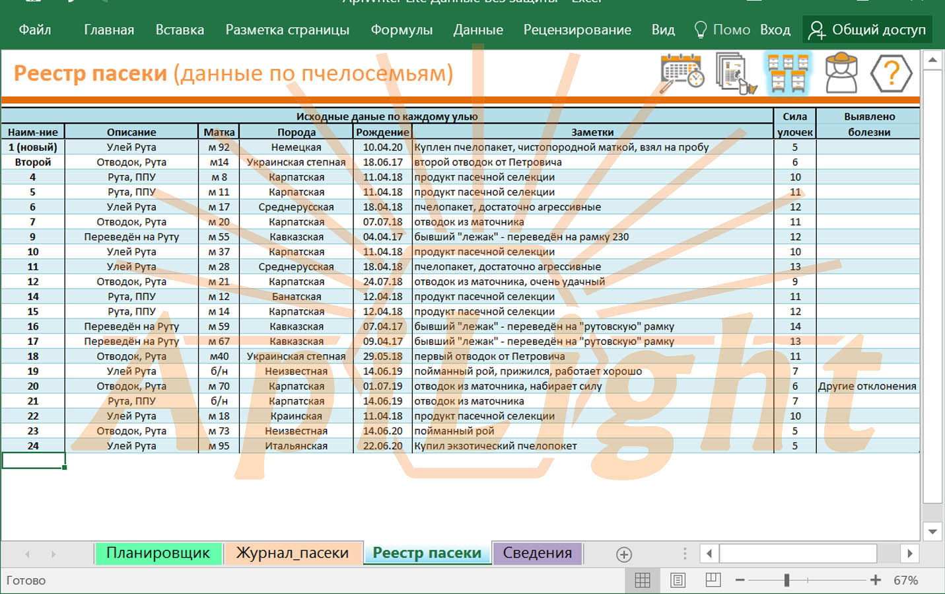
Task: Open the Журнал_пасеки sheet tab
Action: pos(292,553)
